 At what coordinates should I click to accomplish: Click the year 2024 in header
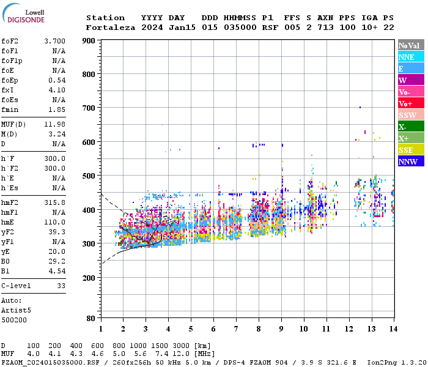(152, 28)
